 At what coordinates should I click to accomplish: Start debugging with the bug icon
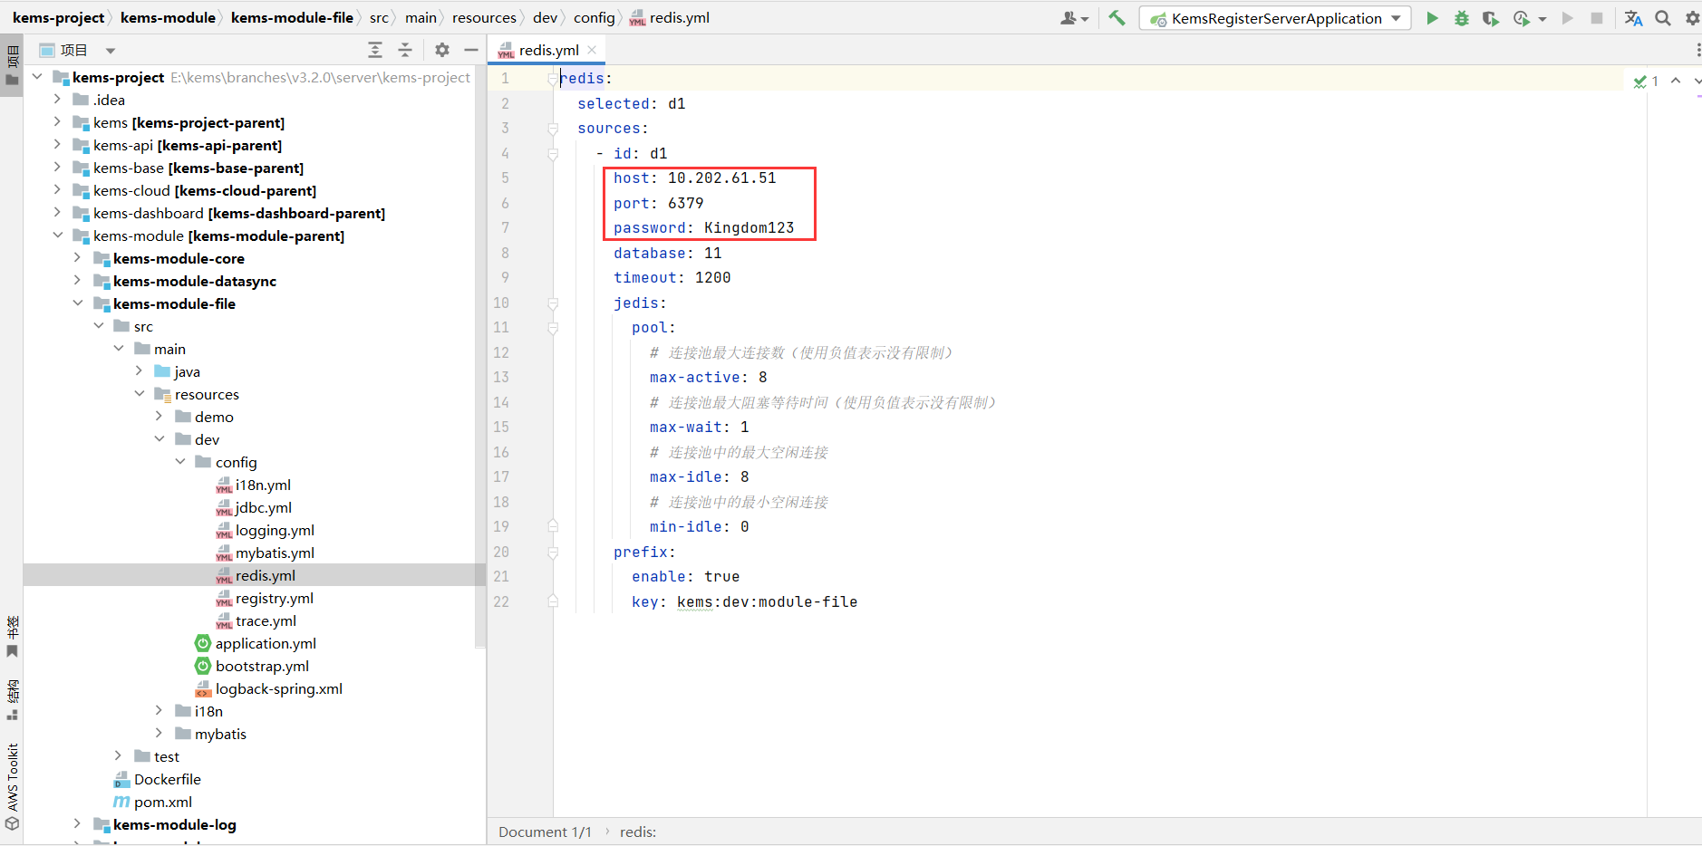1461,18
